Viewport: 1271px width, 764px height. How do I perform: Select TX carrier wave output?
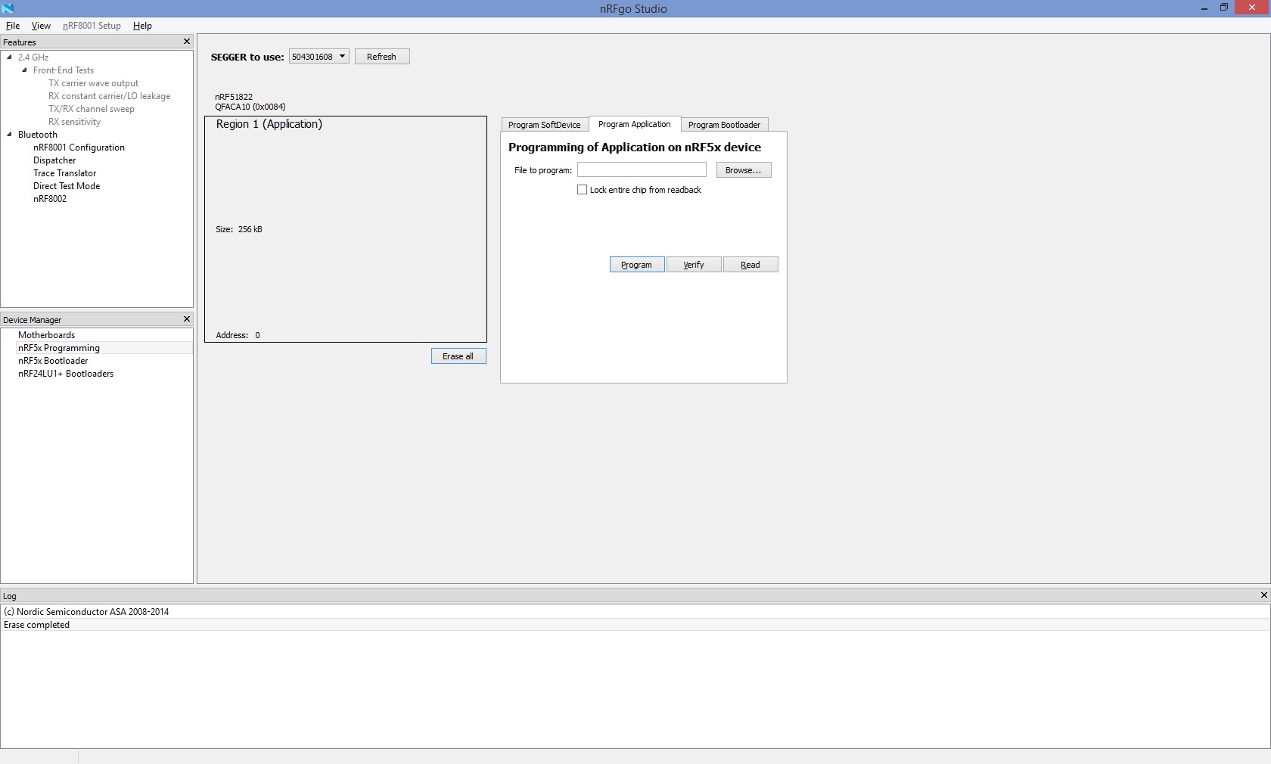click(94, 83)
